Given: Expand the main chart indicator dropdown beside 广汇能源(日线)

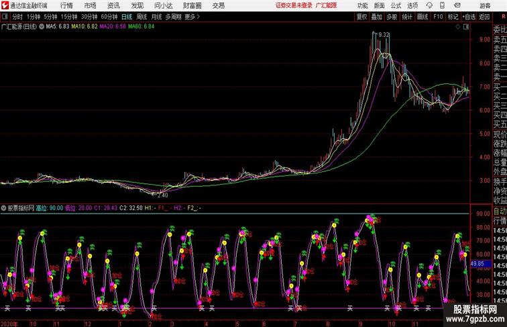Looking at the screenshot, I should point(42,27).
